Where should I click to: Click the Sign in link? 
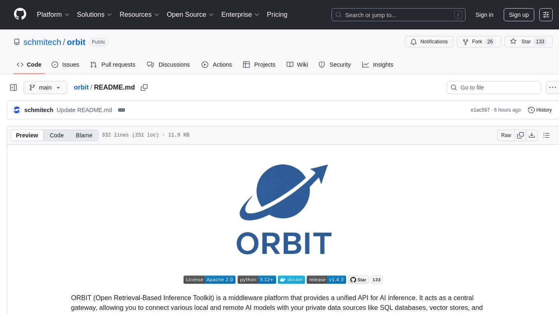484,15
